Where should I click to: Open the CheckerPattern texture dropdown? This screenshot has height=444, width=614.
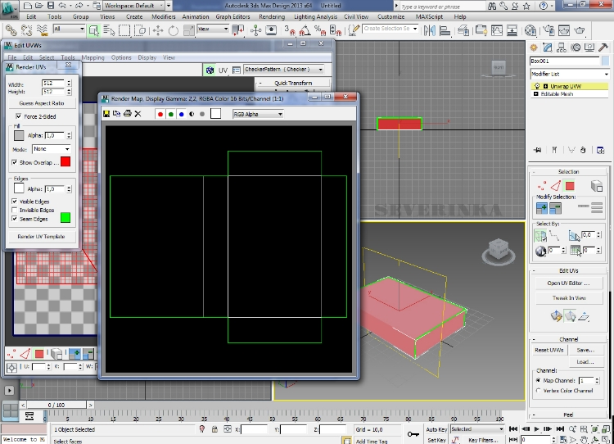(x=284, y=70)
